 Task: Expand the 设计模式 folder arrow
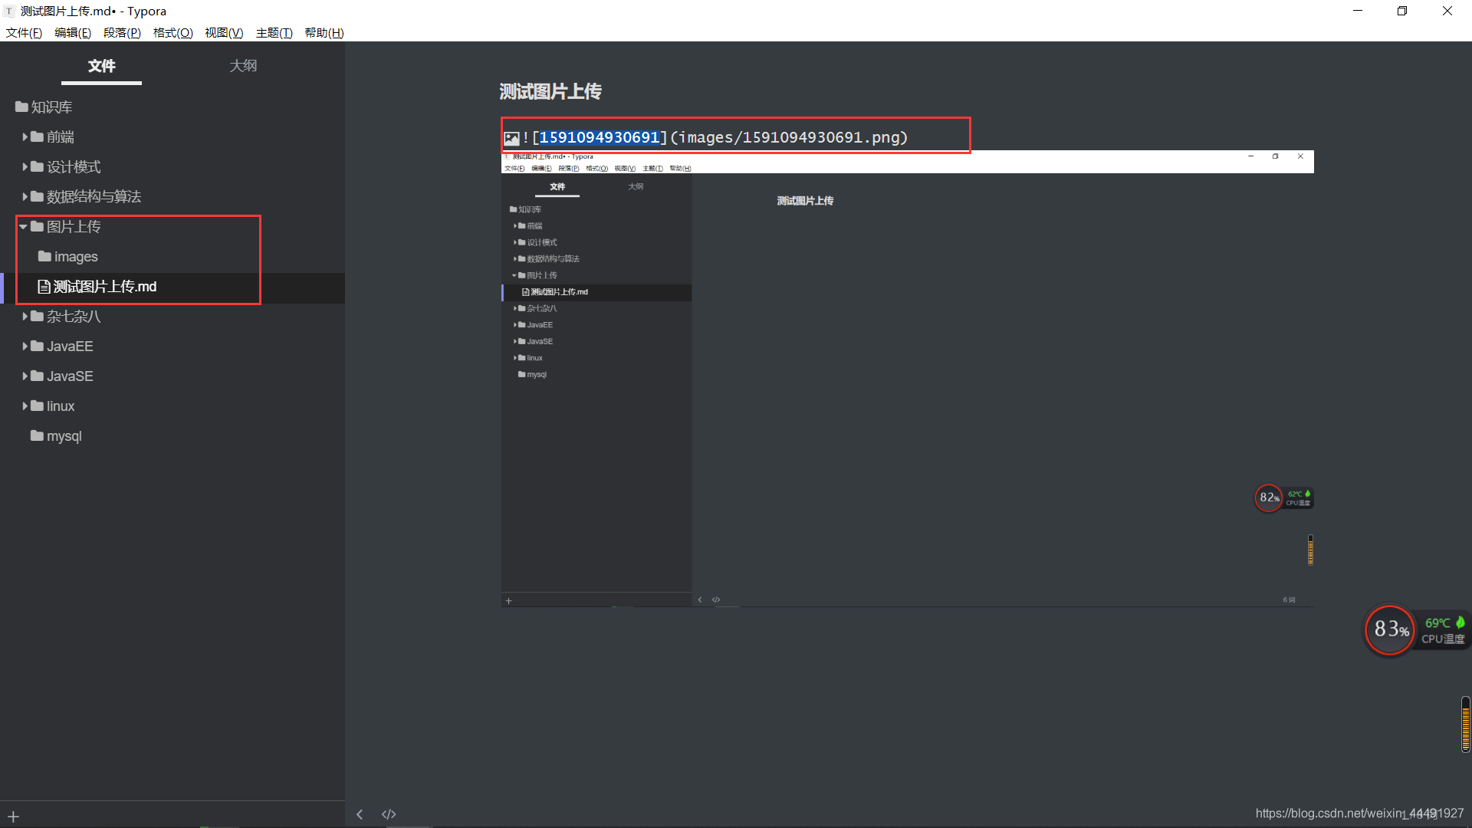(25, 167)
